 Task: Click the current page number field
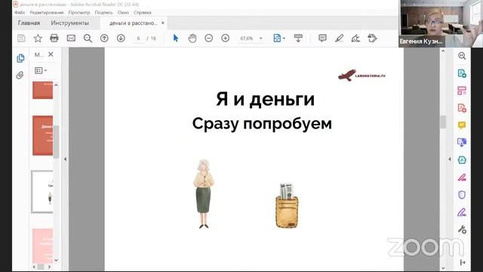click(x=138, y=39)
